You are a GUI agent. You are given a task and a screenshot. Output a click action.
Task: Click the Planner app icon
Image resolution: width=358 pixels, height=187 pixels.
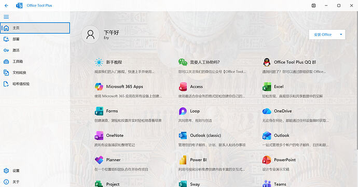click(99, 160)
